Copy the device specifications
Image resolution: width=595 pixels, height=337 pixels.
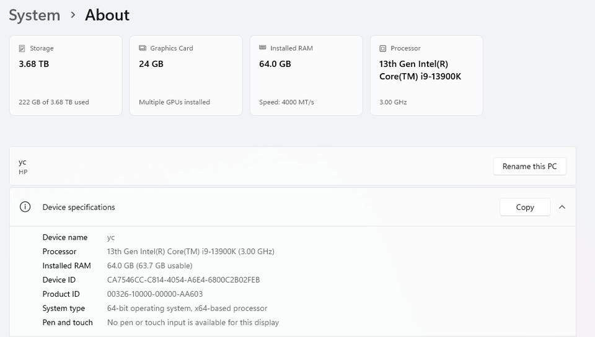pyautogui.click(x=524, y=208)
